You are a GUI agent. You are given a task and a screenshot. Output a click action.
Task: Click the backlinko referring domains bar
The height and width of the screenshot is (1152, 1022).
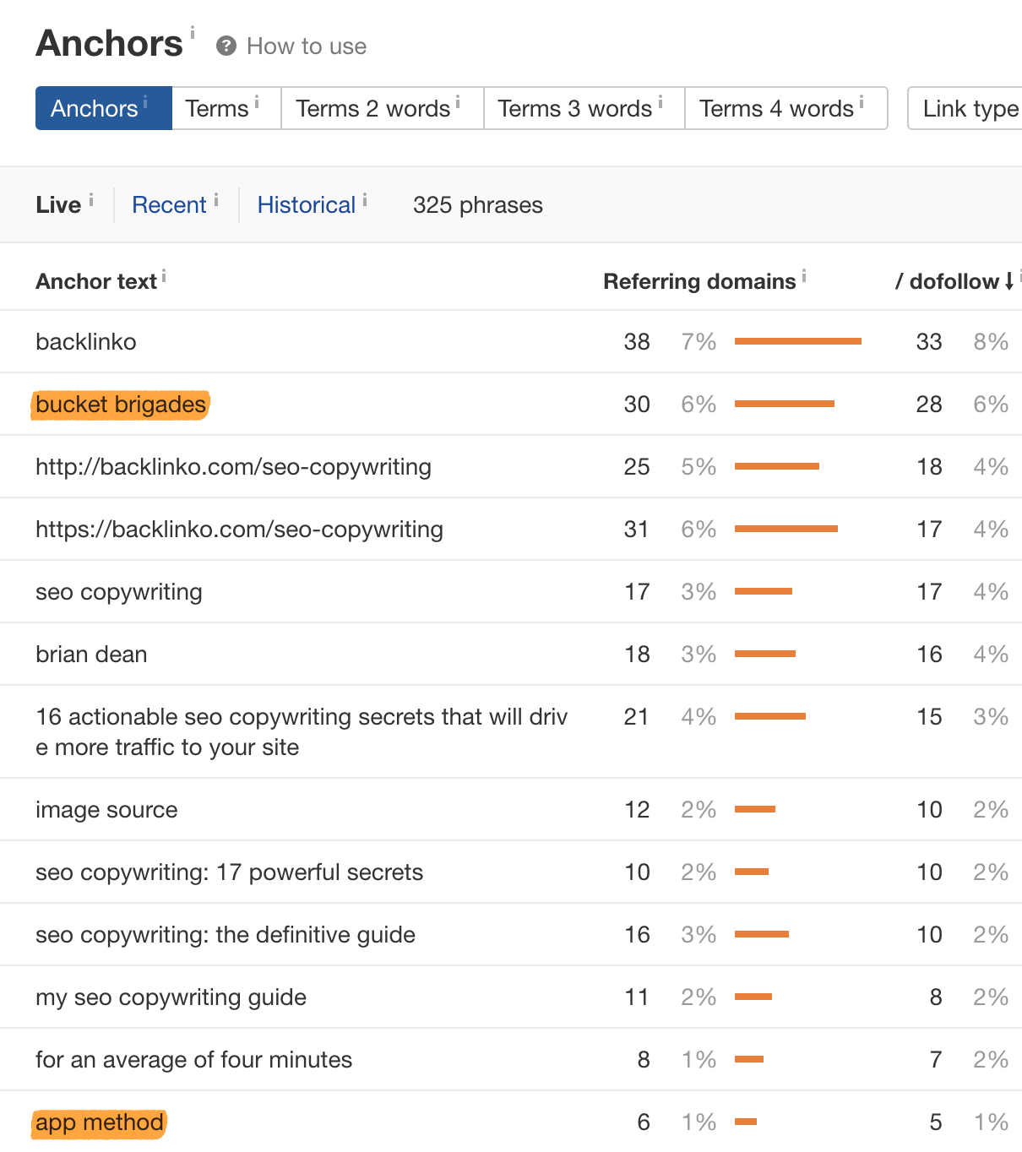[797, 341]
